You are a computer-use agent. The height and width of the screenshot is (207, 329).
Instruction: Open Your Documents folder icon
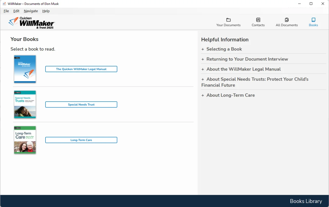pyautogui.click(x=228, y=20)
